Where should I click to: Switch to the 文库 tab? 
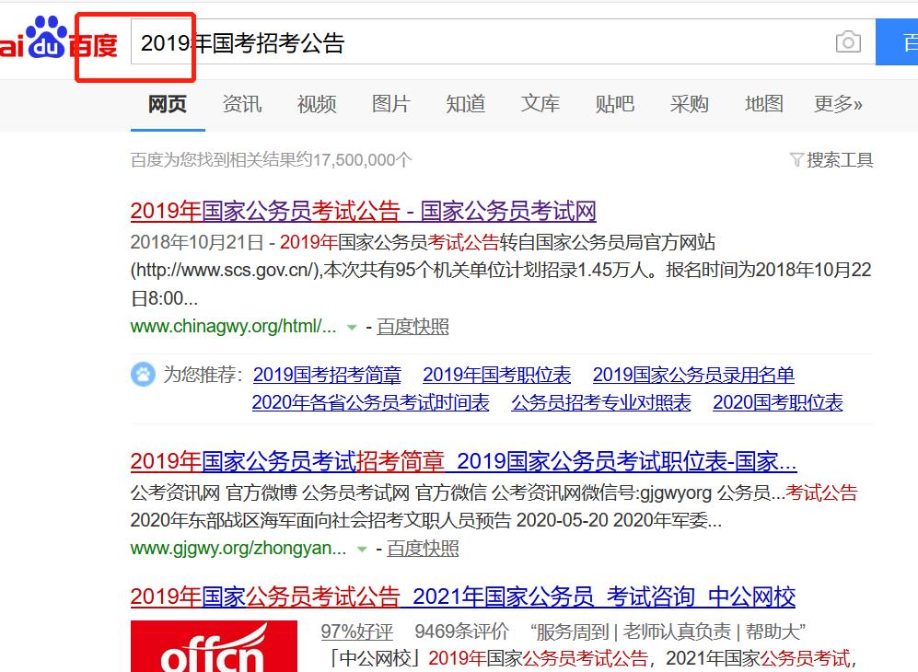540,104
